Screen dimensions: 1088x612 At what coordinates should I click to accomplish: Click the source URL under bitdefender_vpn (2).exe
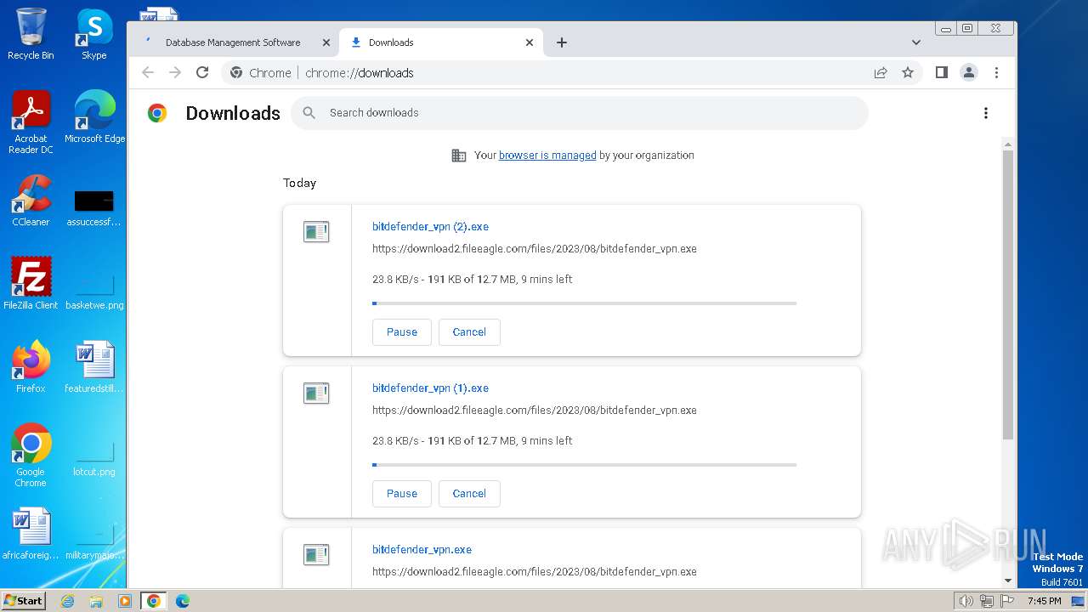pos(535,249)
